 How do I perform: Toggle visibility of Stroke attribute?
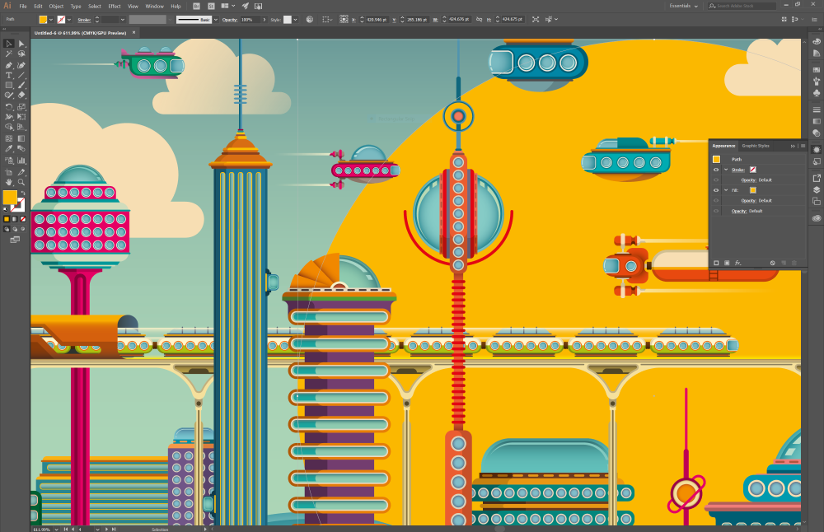click(x=716, y=170)
